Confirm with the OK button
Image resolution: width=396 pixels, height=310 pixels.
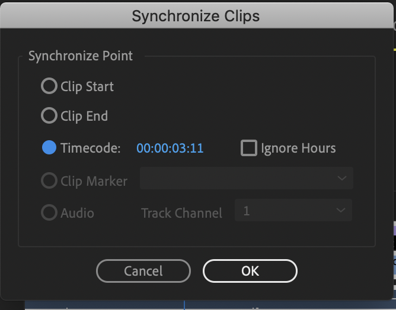[250, 271]
